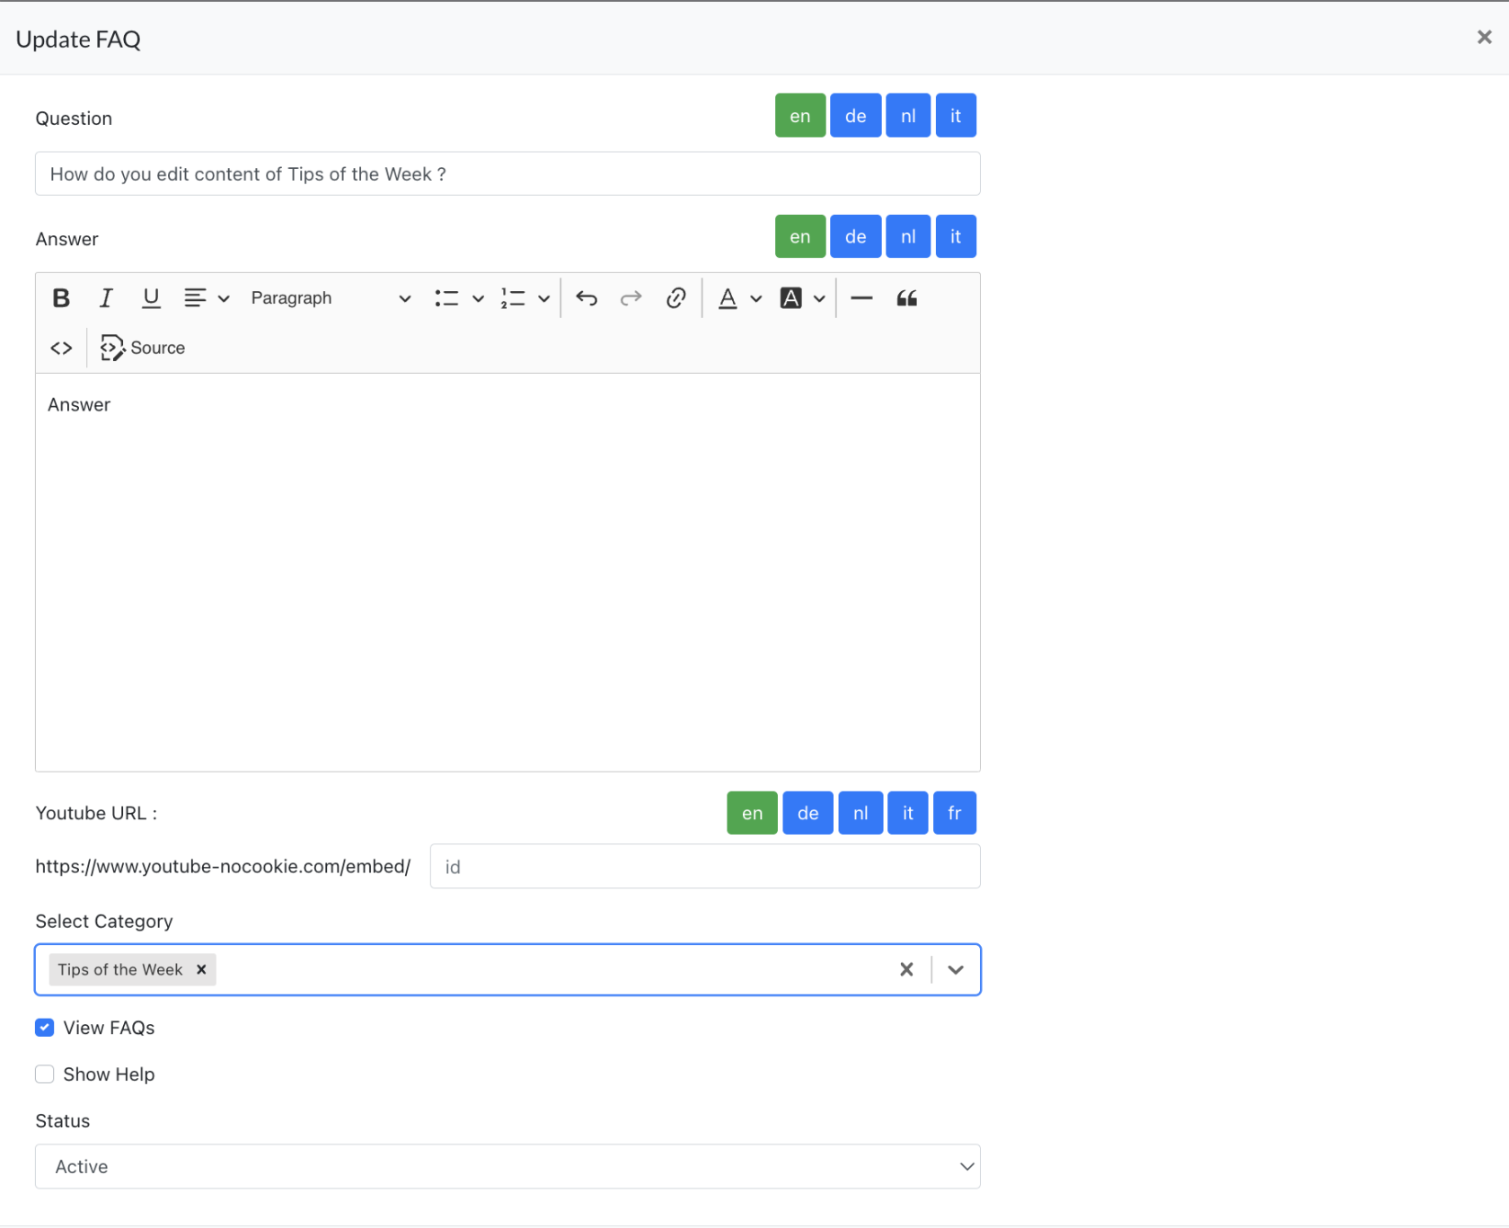Enable the Show Help checkbox
Viewport: 1509px width, 1228px height.
(x=44, y=1074)
